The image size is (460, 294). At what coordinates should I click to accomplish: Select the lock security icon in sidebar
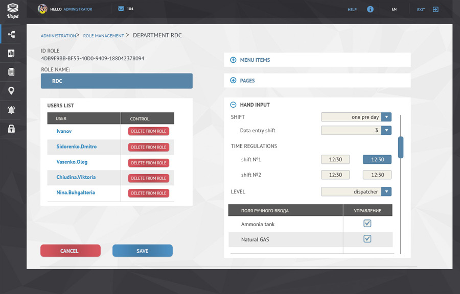(11, 129)
